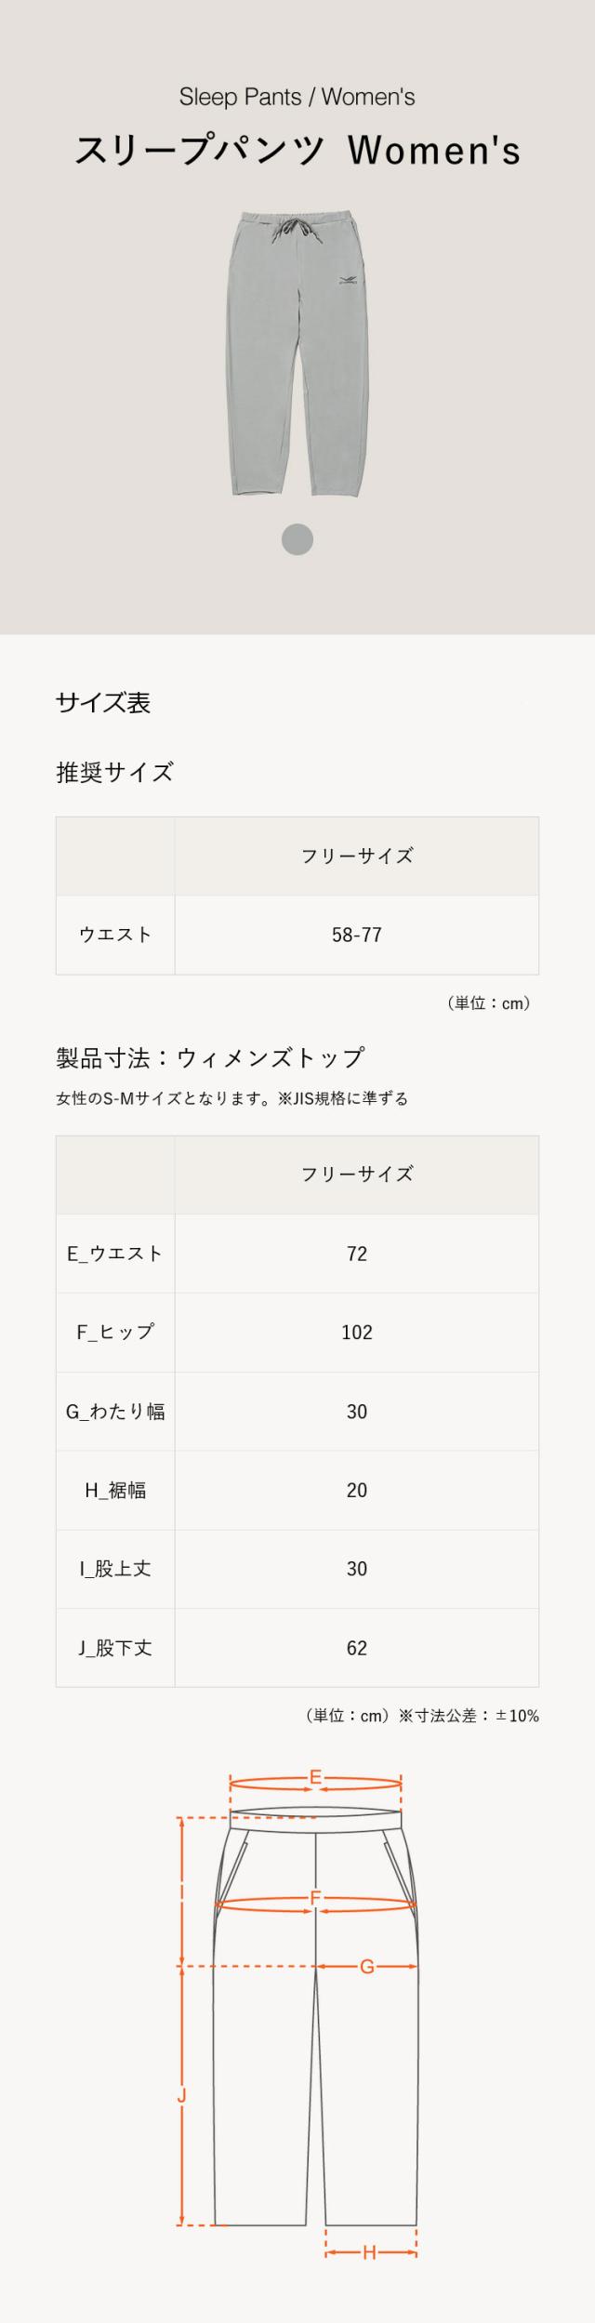Click the I_股上丈 row label

click(115, 1569)
